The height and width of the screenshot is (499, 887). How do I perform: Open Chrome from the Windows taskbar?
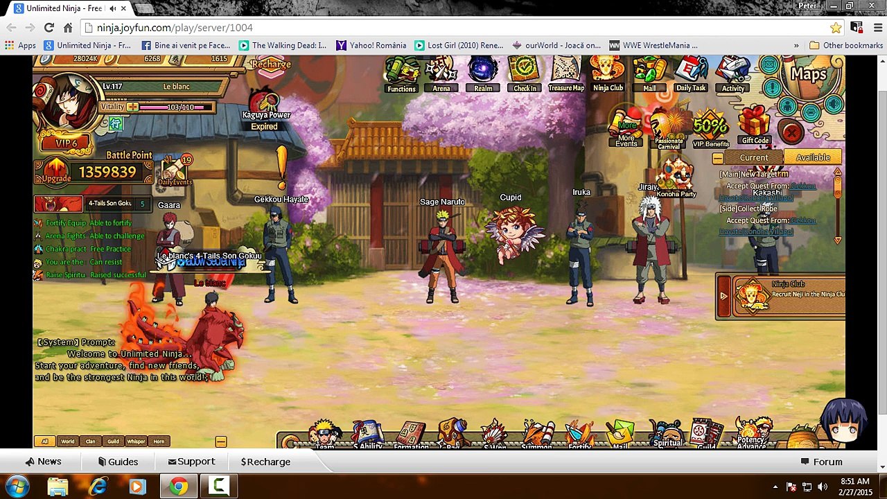[179, 487]
